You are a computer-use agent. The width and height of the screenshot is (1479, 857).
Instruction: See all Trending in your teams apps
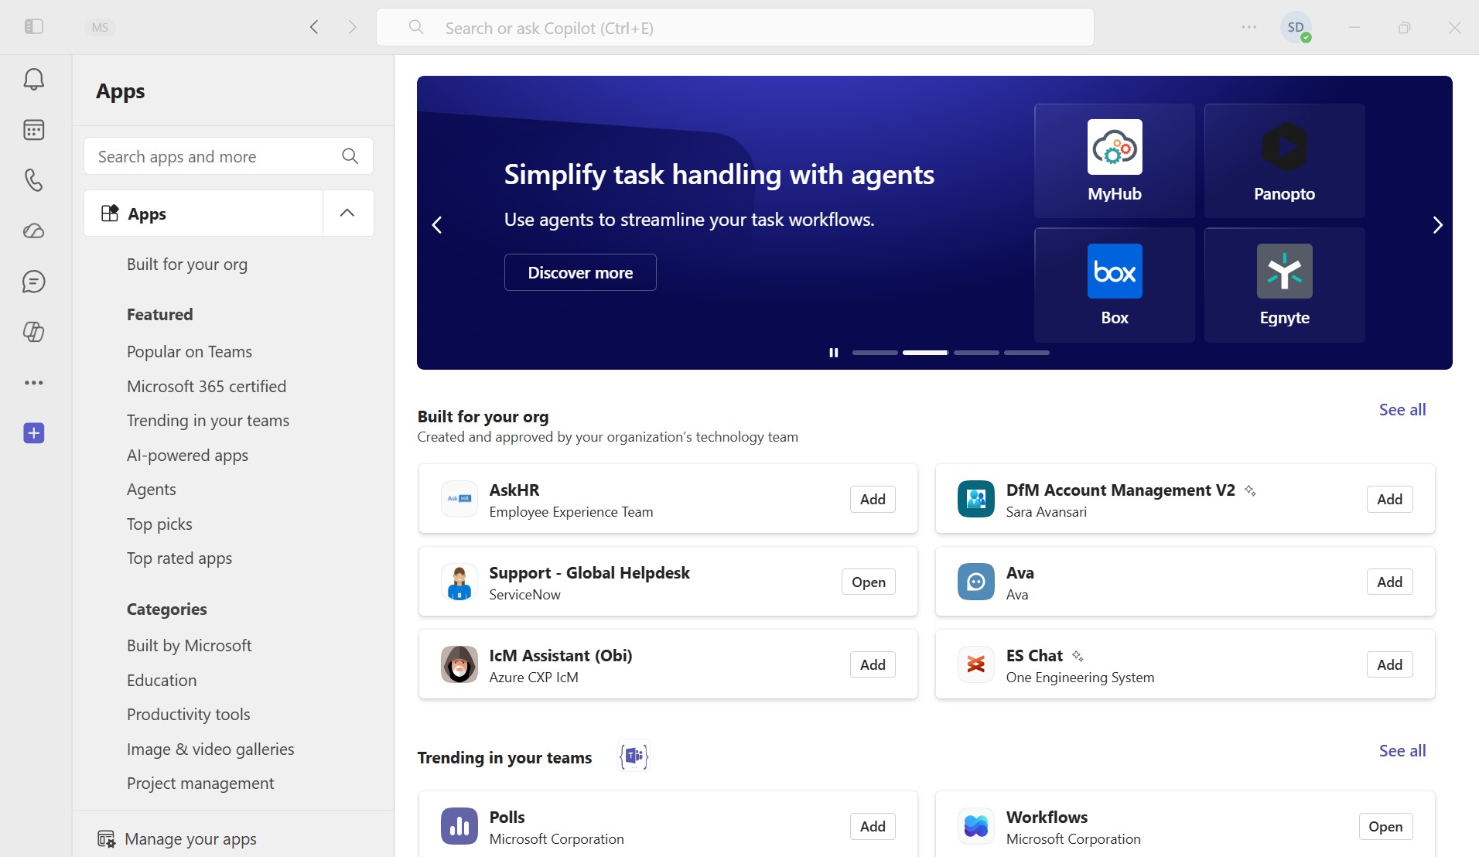(x=1402, y=751)
